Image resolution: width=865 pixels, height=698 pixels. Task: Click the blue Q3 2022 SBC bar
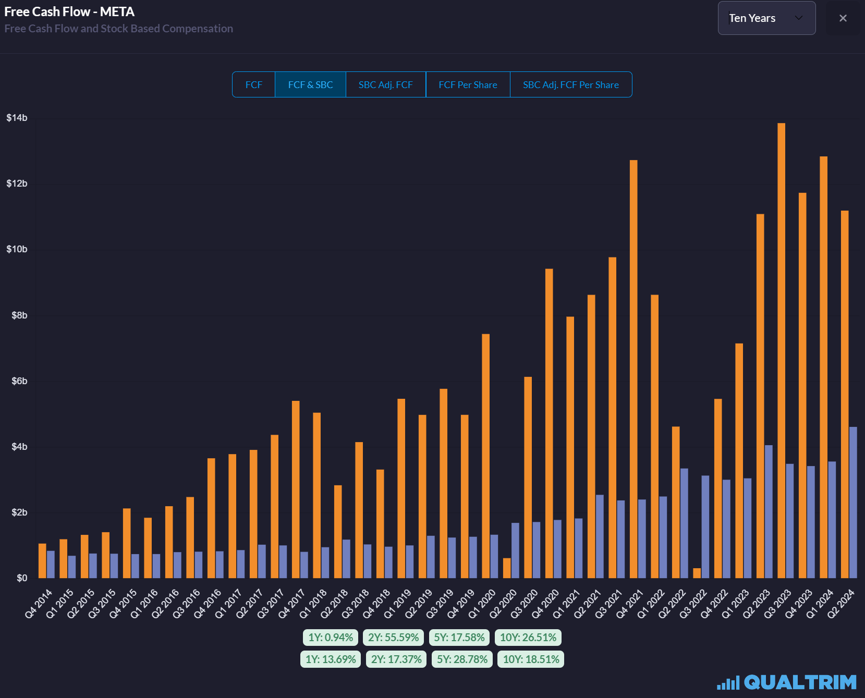point(705,526)
